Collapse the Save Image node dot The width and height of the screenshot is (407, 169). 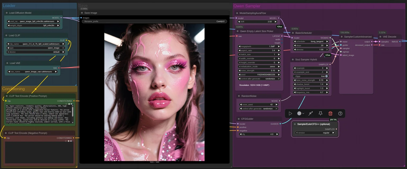(x=82, y=13)
